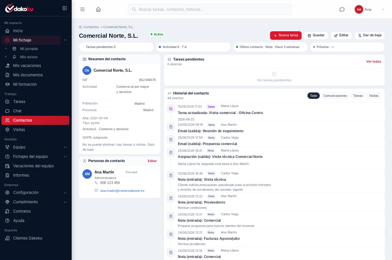Click the Inicio house icon in sidebar
Image resolution: width=392 pixels, height=260 pixels.
(x=7, y=31)
